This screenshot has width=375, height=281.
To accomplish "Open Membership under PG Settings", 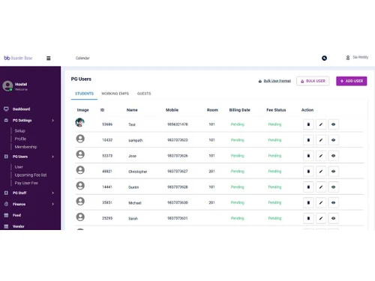I will (25, 147).
